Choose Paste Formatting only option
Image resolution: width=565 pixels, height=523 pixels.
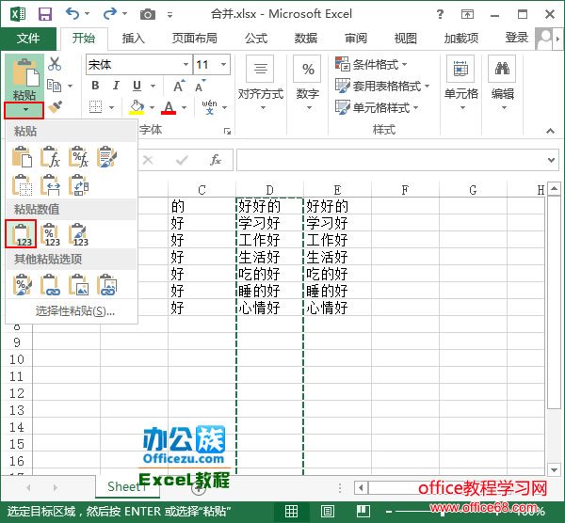pos(22,285)
